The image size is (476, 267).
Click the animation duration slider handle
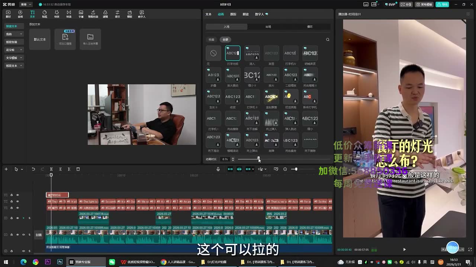click(259, 159)
